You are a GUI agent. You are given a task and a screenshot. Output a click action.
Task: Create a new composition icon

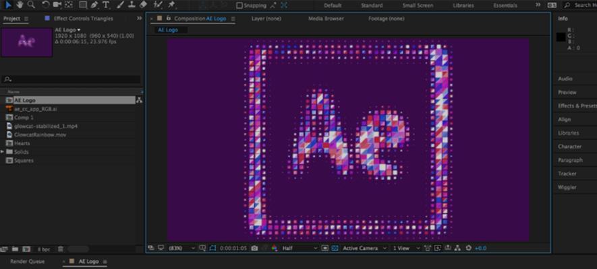pyautogui.click(x=26, y=249)
